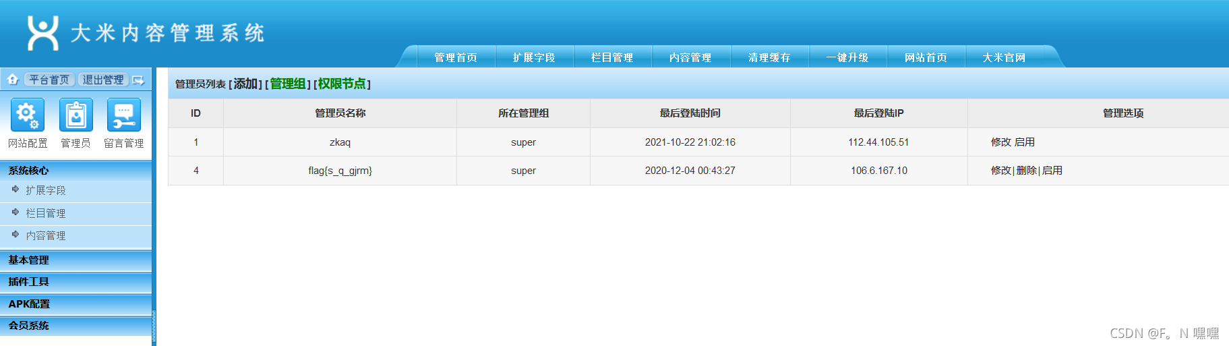
Task: Open 内容管理 in the sidebar tree
Action: click(46, 235)
